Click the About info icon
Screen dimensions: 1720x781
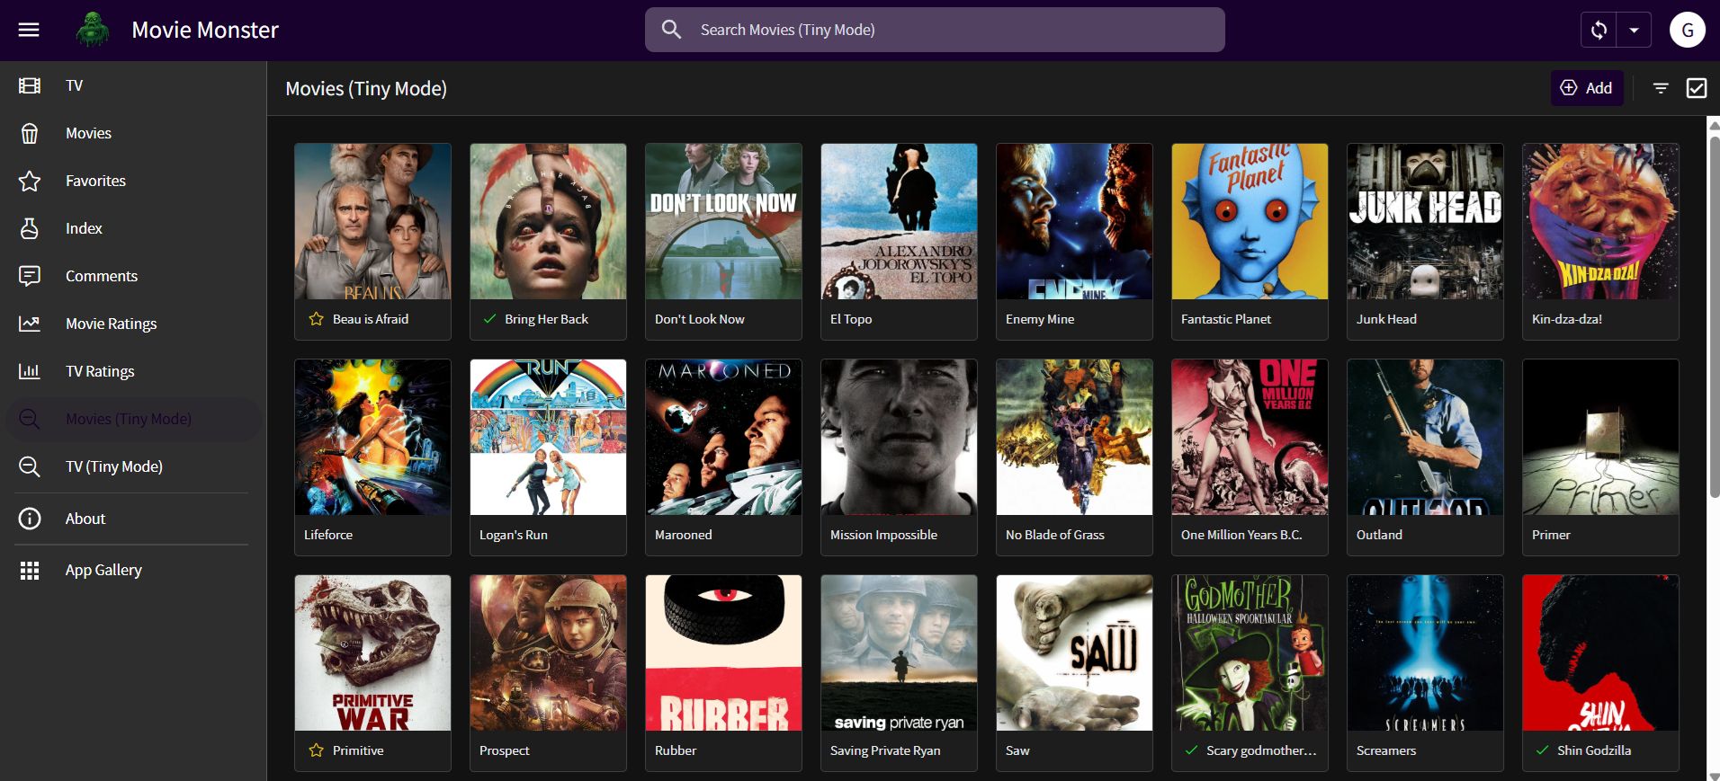click(x=30, y=519)
